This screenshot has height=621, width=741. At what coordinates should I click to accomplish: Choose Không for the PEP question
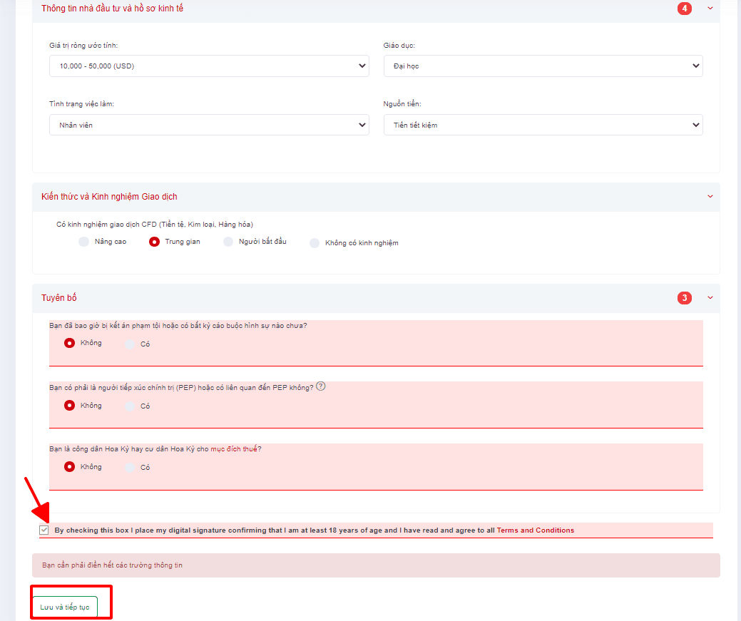point(69,405)
